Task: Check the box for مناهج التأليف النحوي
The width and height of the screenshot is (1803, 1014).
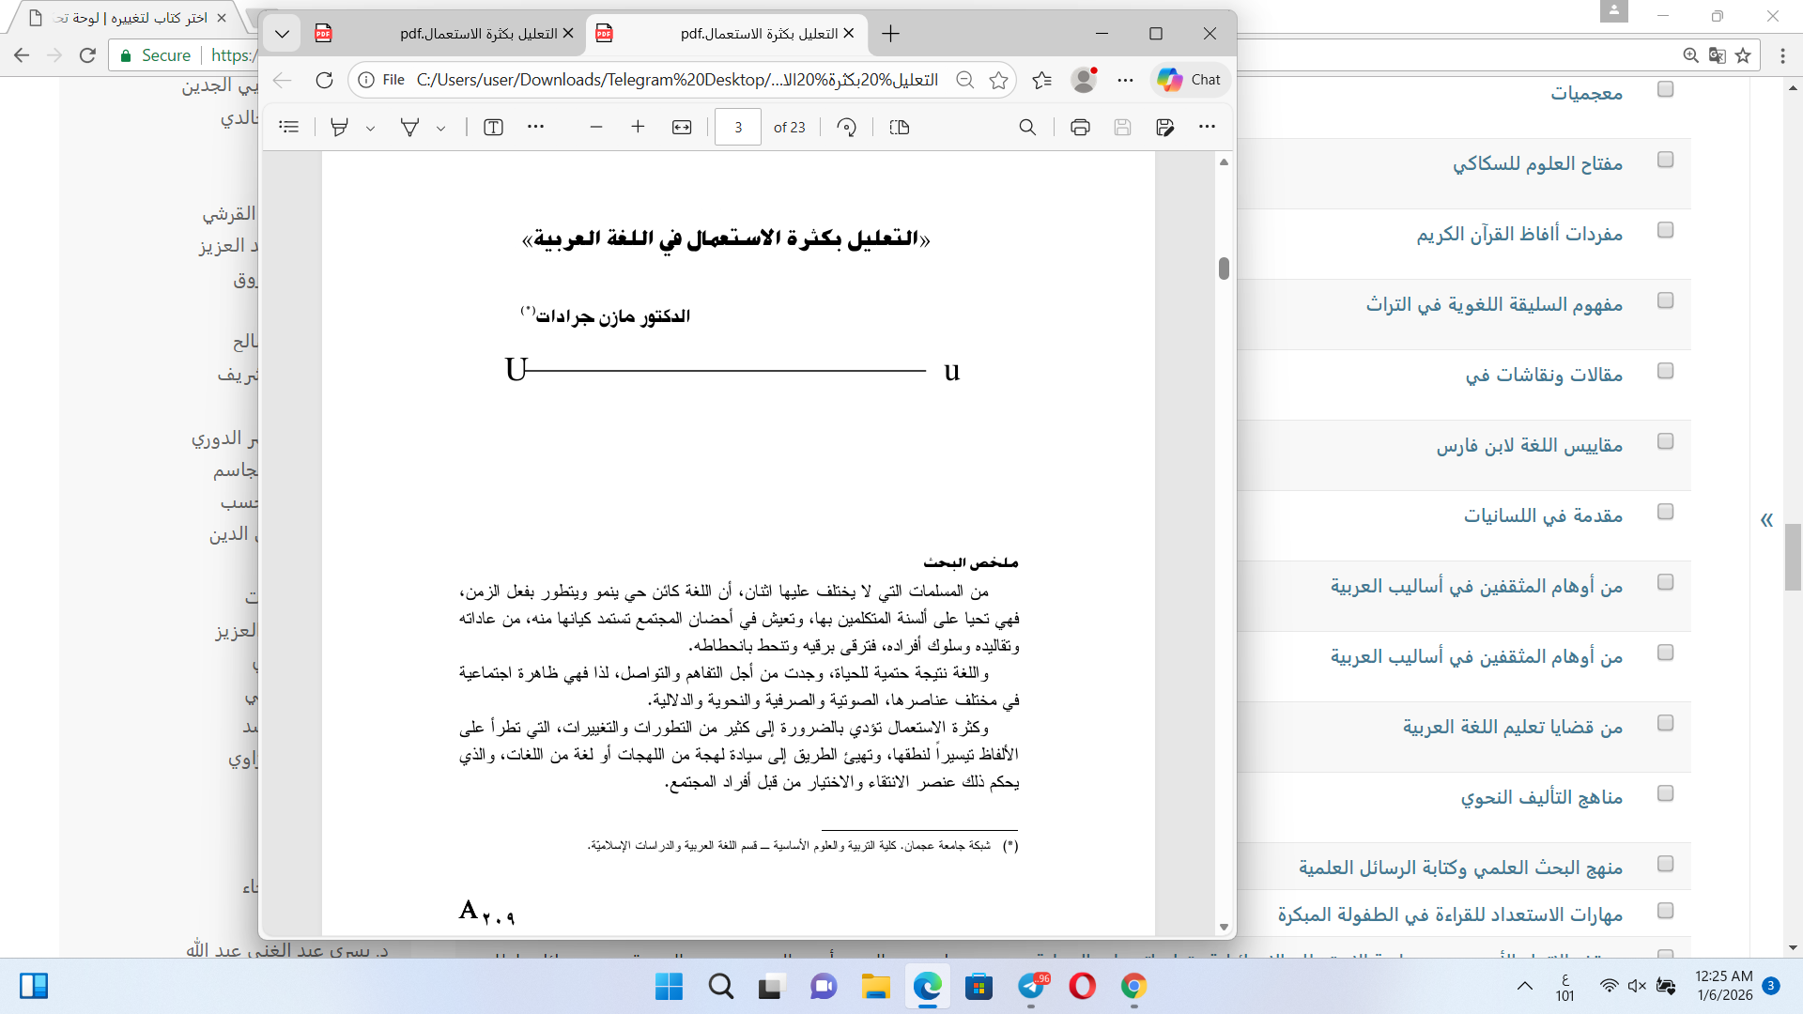Action: tap(1665, 793)
